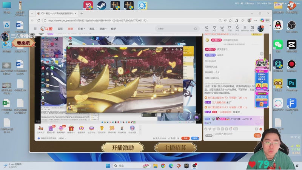Click the 开播激励 gold button
The height and width of the screenshot is (170, 302).
[123, 148]
